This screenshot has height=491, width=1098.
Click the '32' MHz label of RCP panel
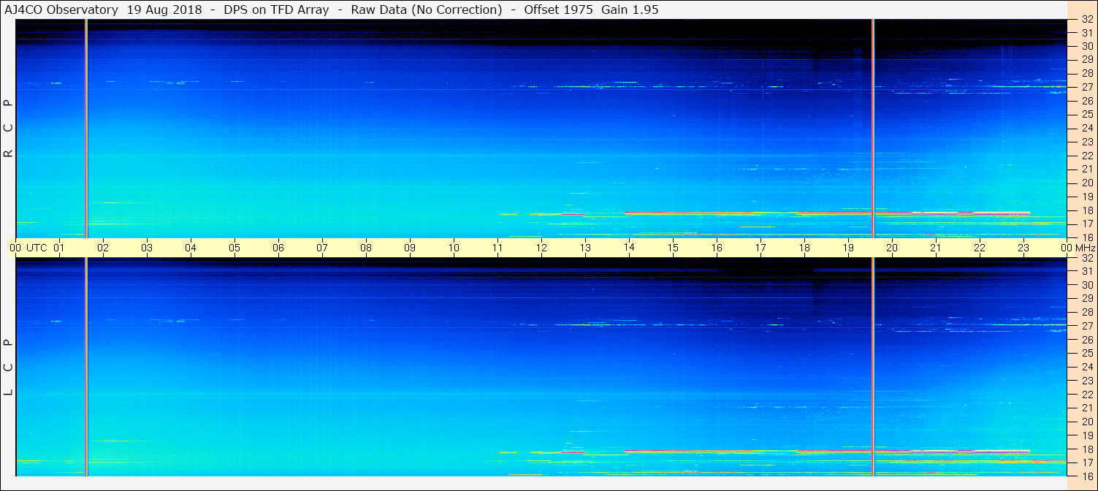[1087, 20]
